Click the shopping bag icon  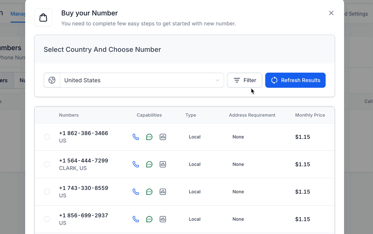click(43, 18)
